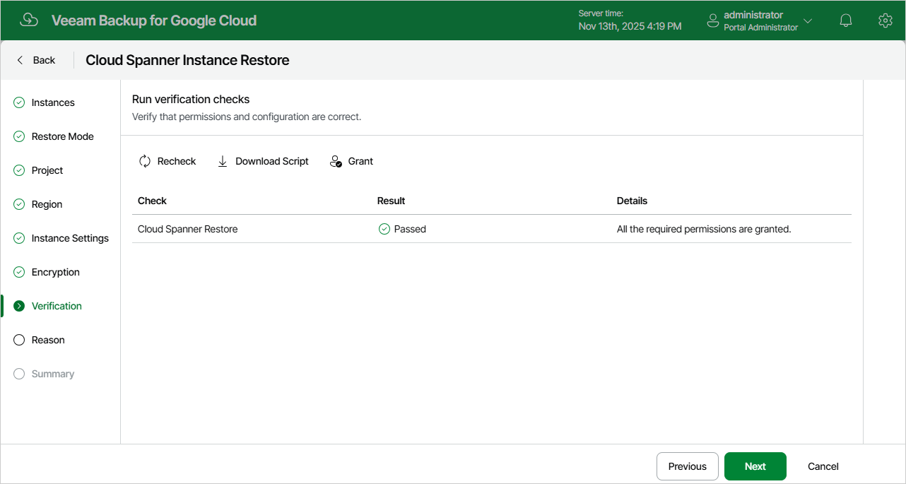Open the settings gear icon
The height and width of the screenshot is (484, 906).
(x=885, y=20)
